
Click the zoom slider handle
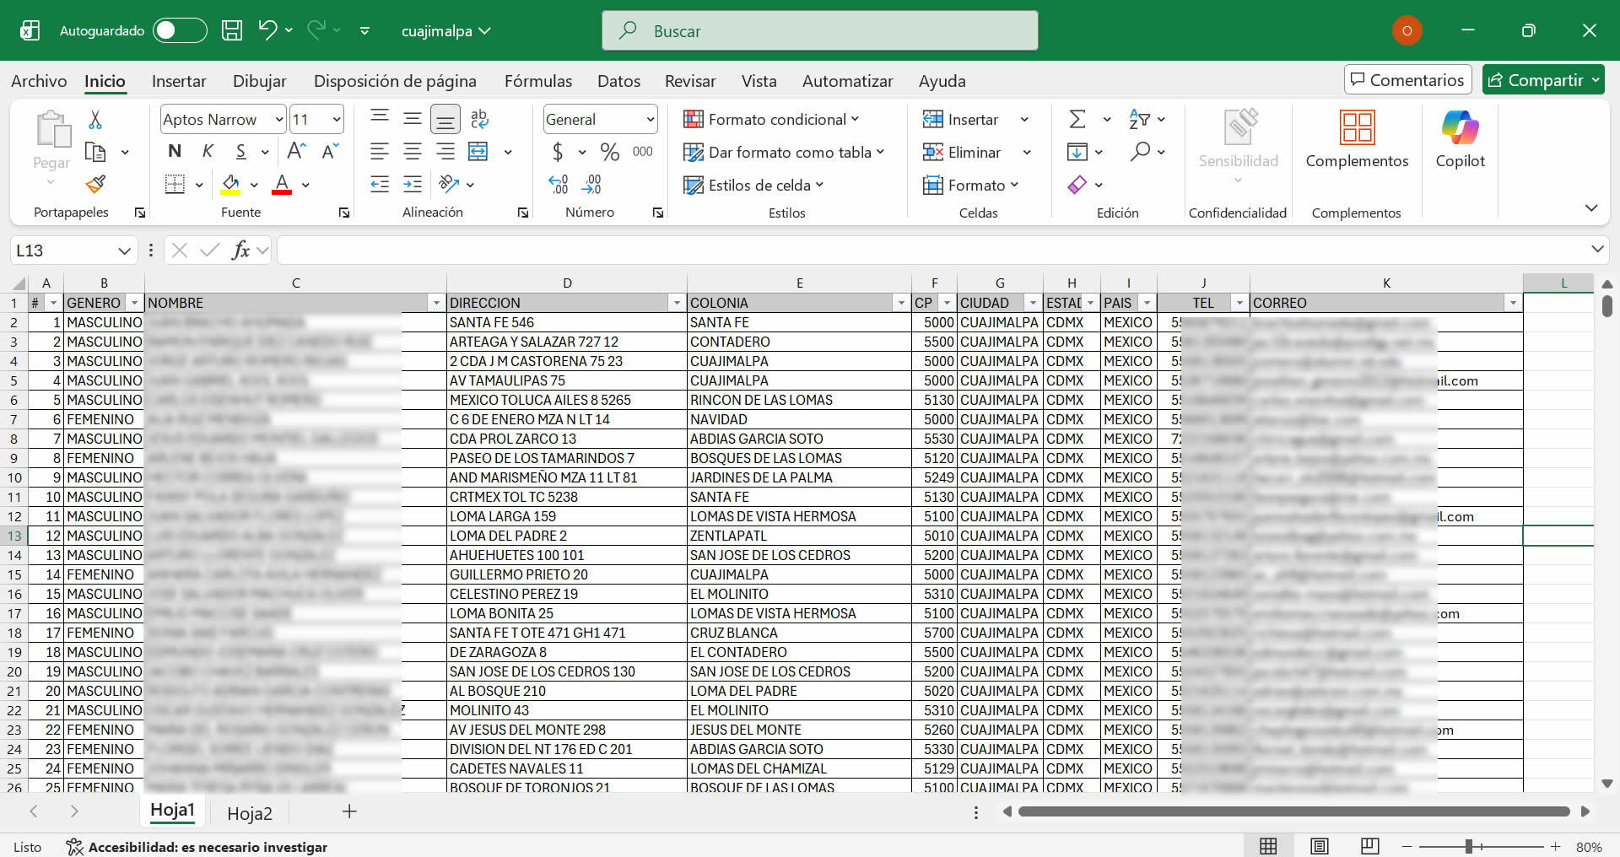(1469, 846)
